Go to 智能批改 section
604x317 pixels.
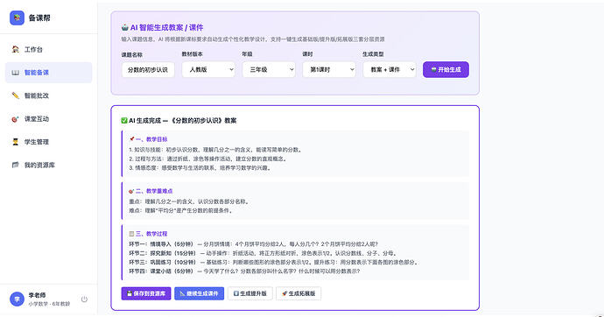[48, 95]
